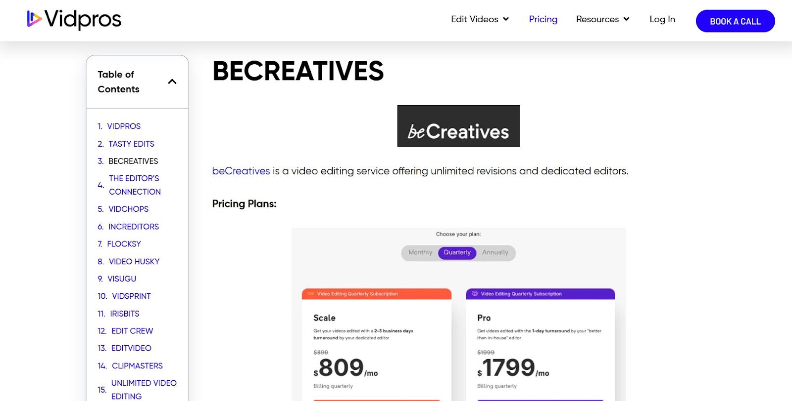Click the Pro plan header icon

click(475, 294)
